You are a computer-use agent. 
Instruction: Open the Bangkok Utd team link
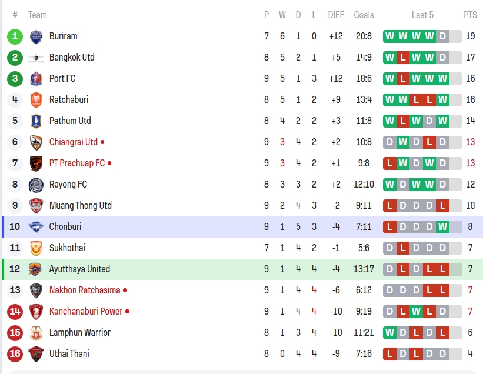click(72, 58)
